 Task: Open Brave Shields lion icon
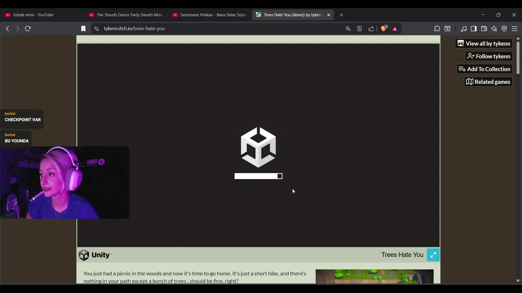[x=384, y=28]
